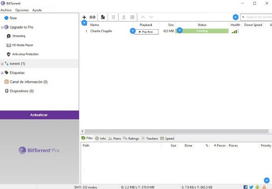Screen dimensions: 272x189
Task: Open the Opciones menu
Action: (x=22, y=10)
